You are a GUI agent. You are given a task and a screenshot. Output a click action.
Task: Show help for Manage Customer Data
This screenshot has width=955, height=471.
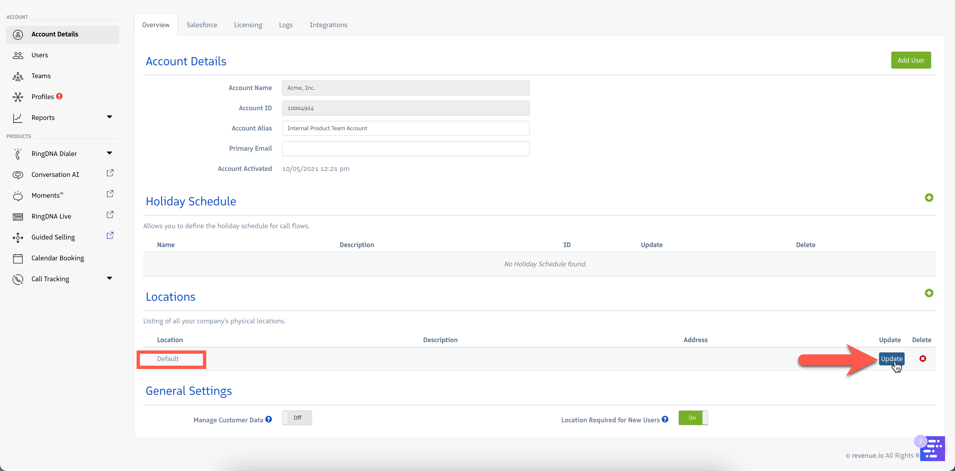269,419
